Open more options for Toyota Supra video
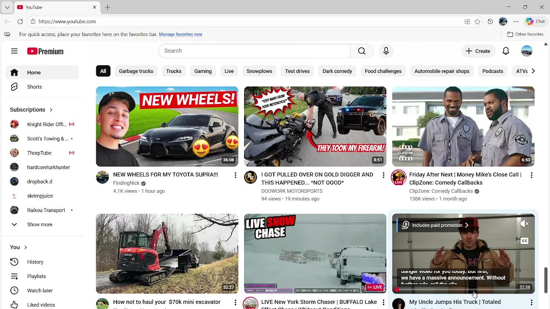Image resolution: width=550 pixels, height=309 pixels. click(235, 175)
